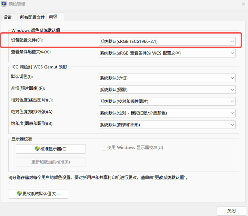Close the Color Management window with X
The image size is (248, 216).
click(244, 4)
